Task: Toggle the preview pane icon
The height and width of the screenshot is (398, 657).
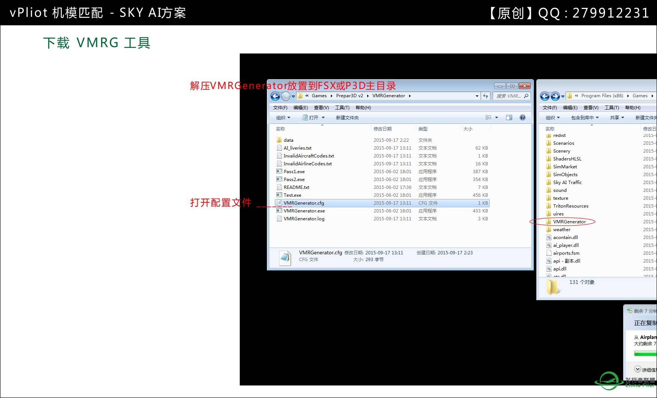Action: pyautogui.click(x=509, y=117)
